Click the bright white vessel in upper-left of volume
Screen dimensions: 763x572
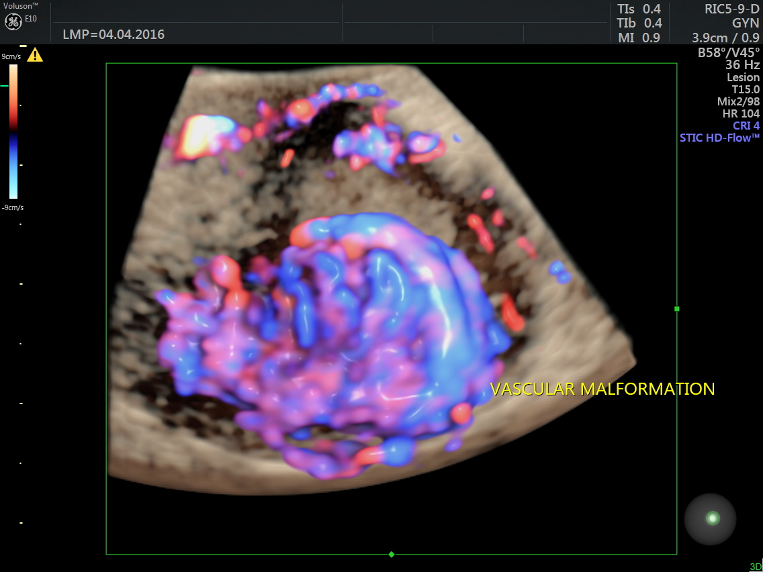(x=201, y=133)
